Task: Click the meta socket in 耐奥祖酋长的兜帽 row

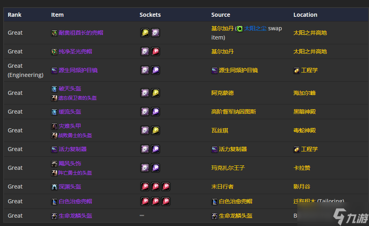Action: pos(155,33)
